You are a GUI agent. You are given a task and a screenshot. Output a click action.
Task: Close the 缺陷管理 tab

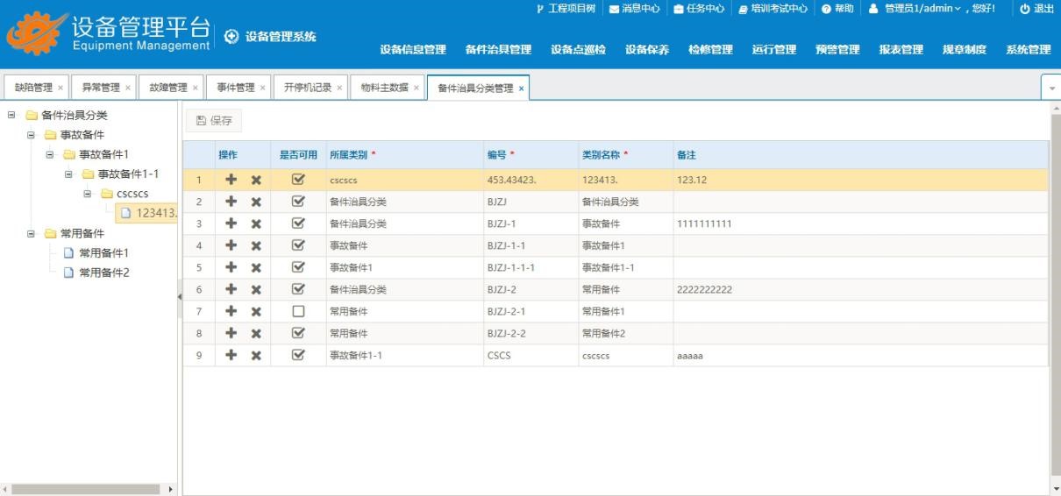pyautogui.click(x=61, y=88)
